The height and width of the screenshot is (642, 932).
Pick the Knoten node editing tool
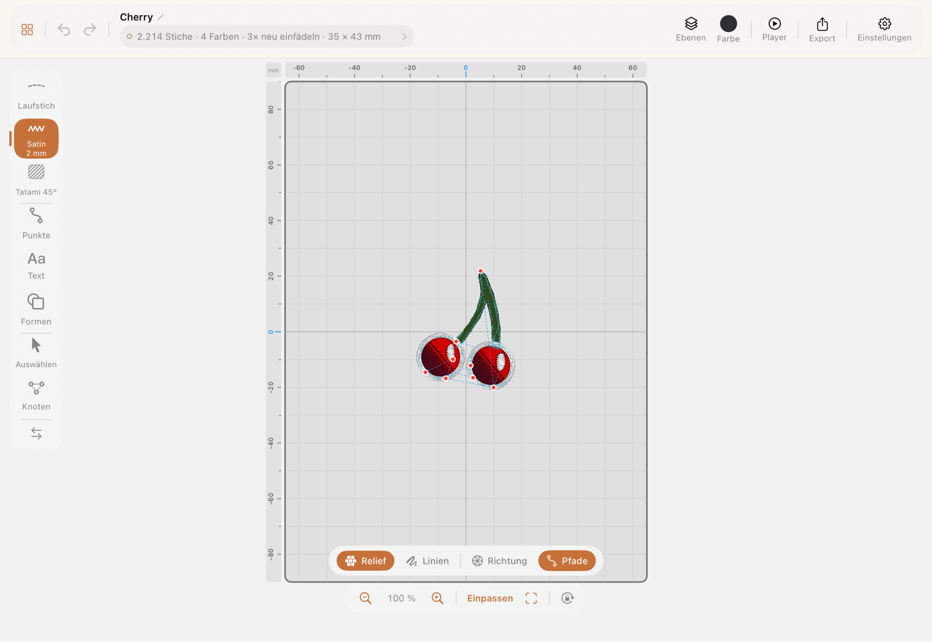coord(36,396)
